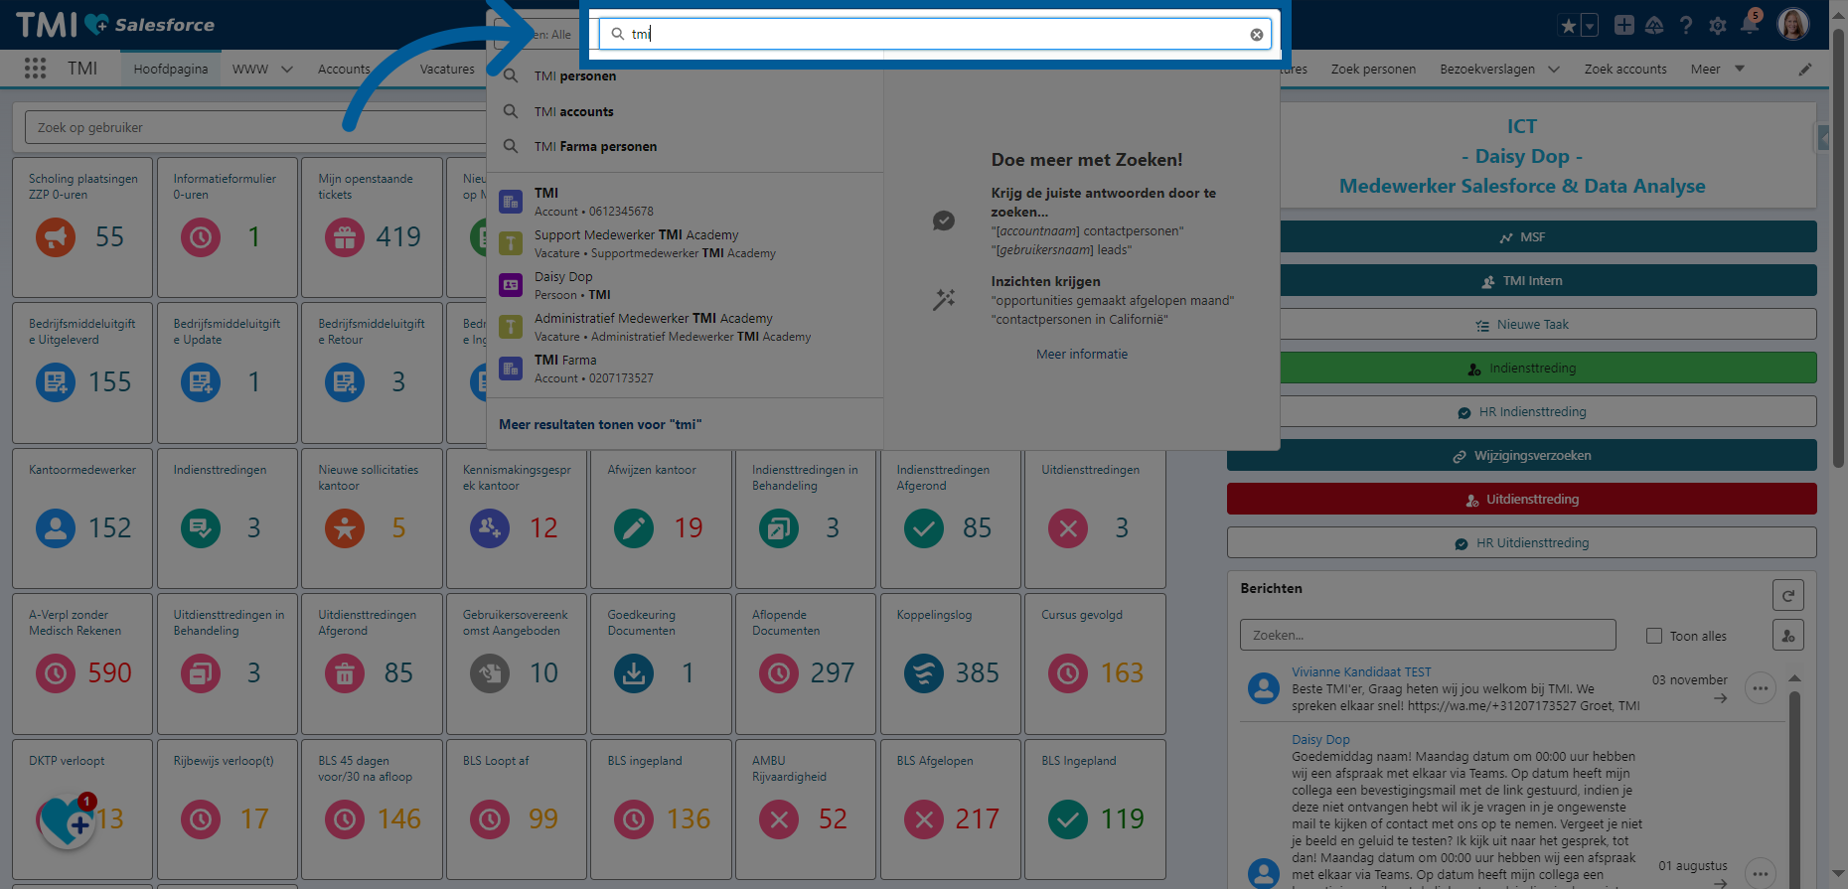Open Daisy Dop sender link in Berichten
1848x889 pixels.
[x=1320, y=739]
